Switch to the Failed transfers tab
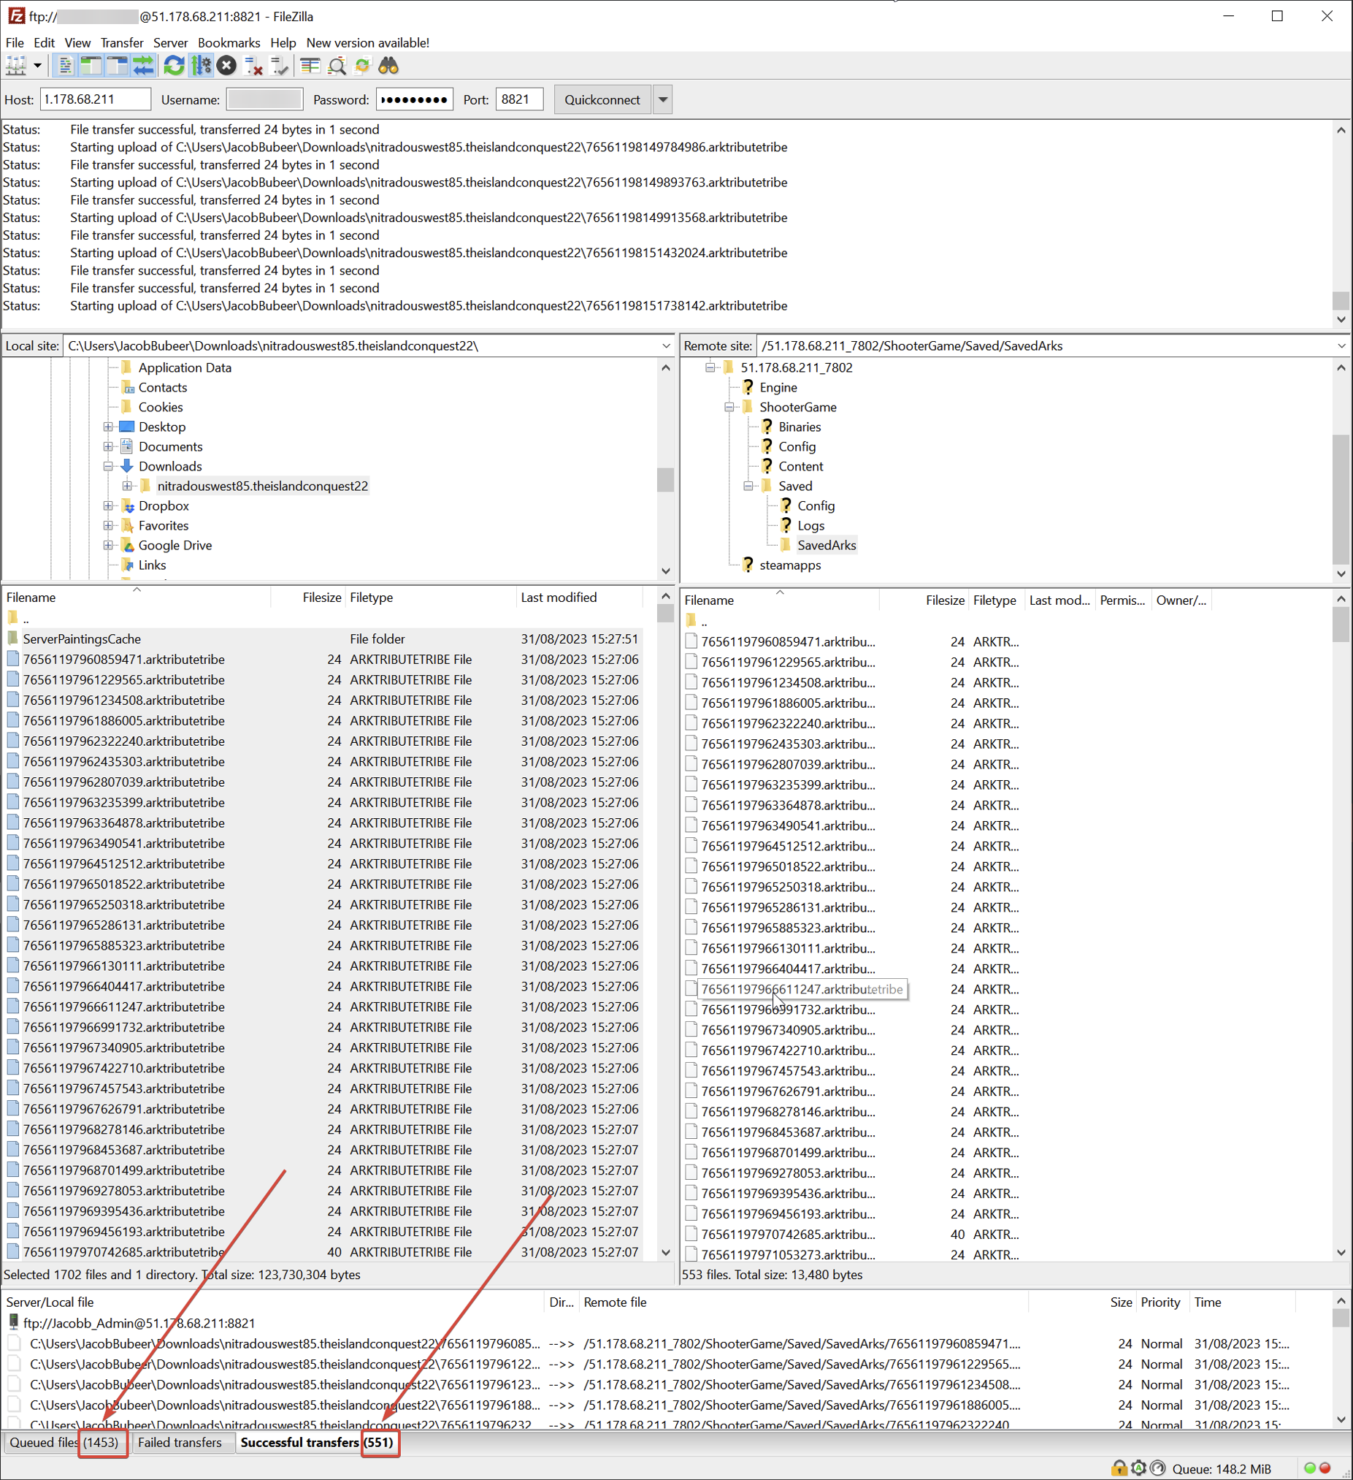 pos(180,1442)
